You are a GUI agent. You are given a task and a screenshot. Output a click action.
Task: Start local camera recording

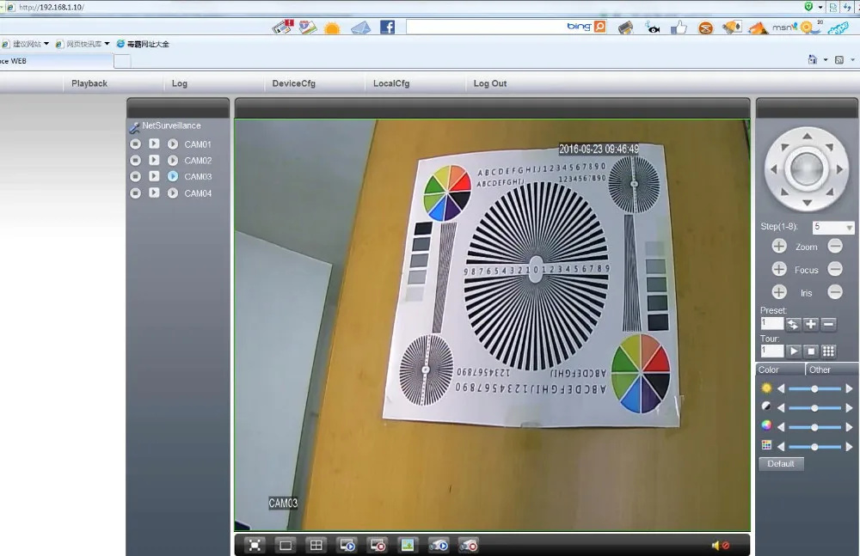(x=439, y=545)
